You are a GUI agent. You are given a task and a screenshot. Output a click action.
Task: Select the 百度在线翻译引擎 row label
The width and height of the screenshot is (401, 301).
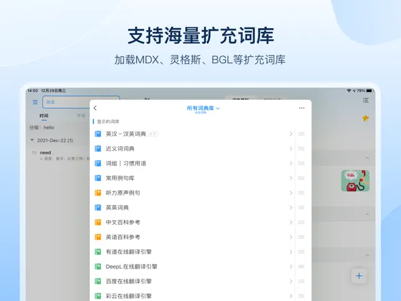click(128, 281)
